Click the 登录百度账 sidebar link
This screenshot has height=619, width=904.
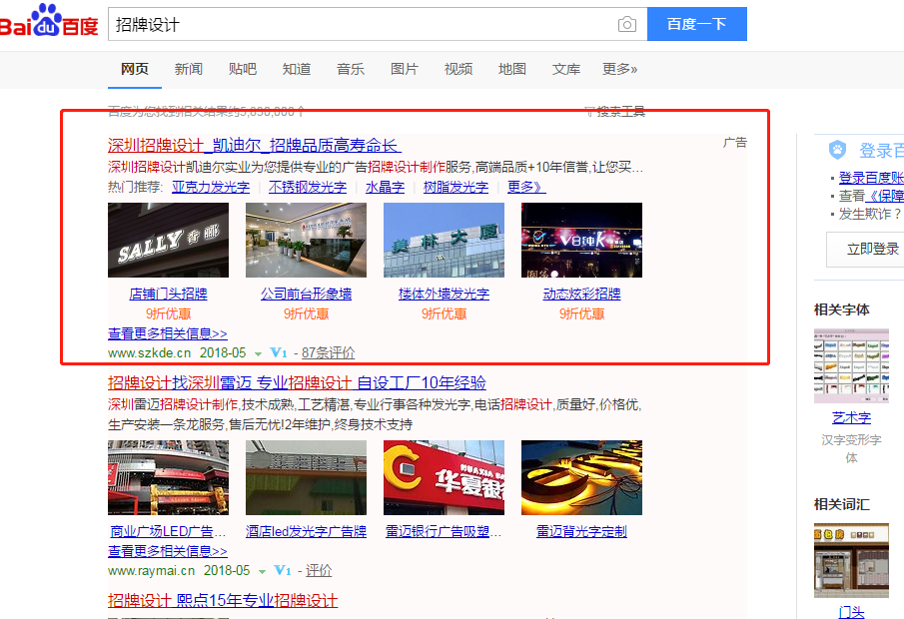(871, 178)
